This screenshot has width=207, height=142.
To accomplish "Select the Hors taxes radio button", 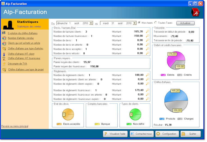I will tap(140, 23).
